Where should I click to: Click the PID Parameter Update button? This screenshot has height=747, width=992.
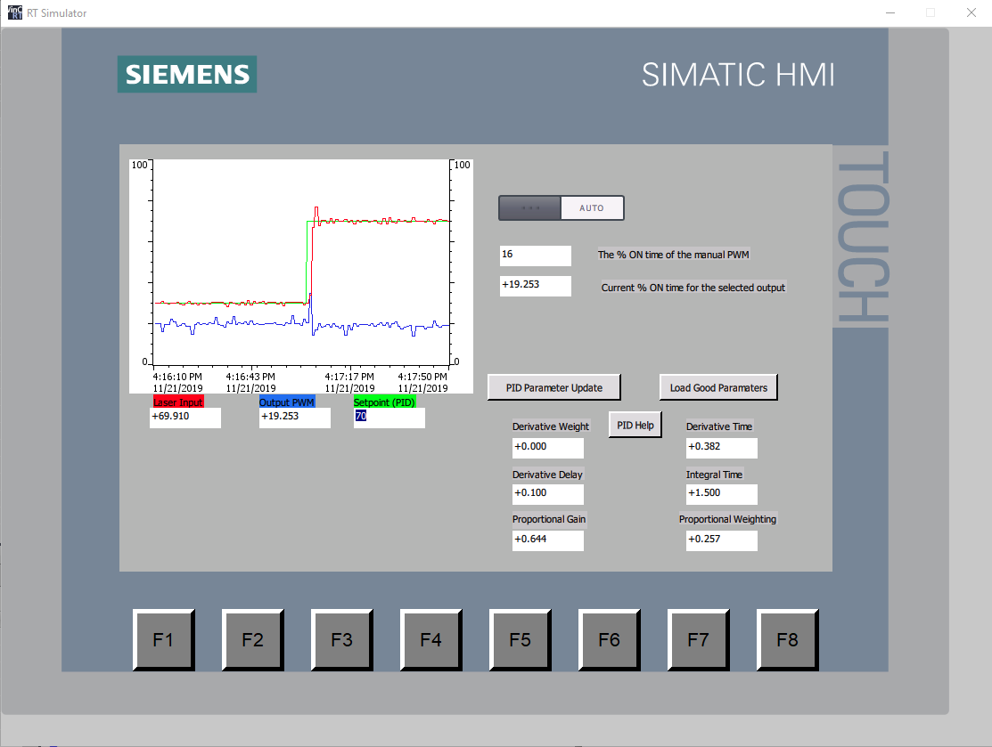pos(554,387)
